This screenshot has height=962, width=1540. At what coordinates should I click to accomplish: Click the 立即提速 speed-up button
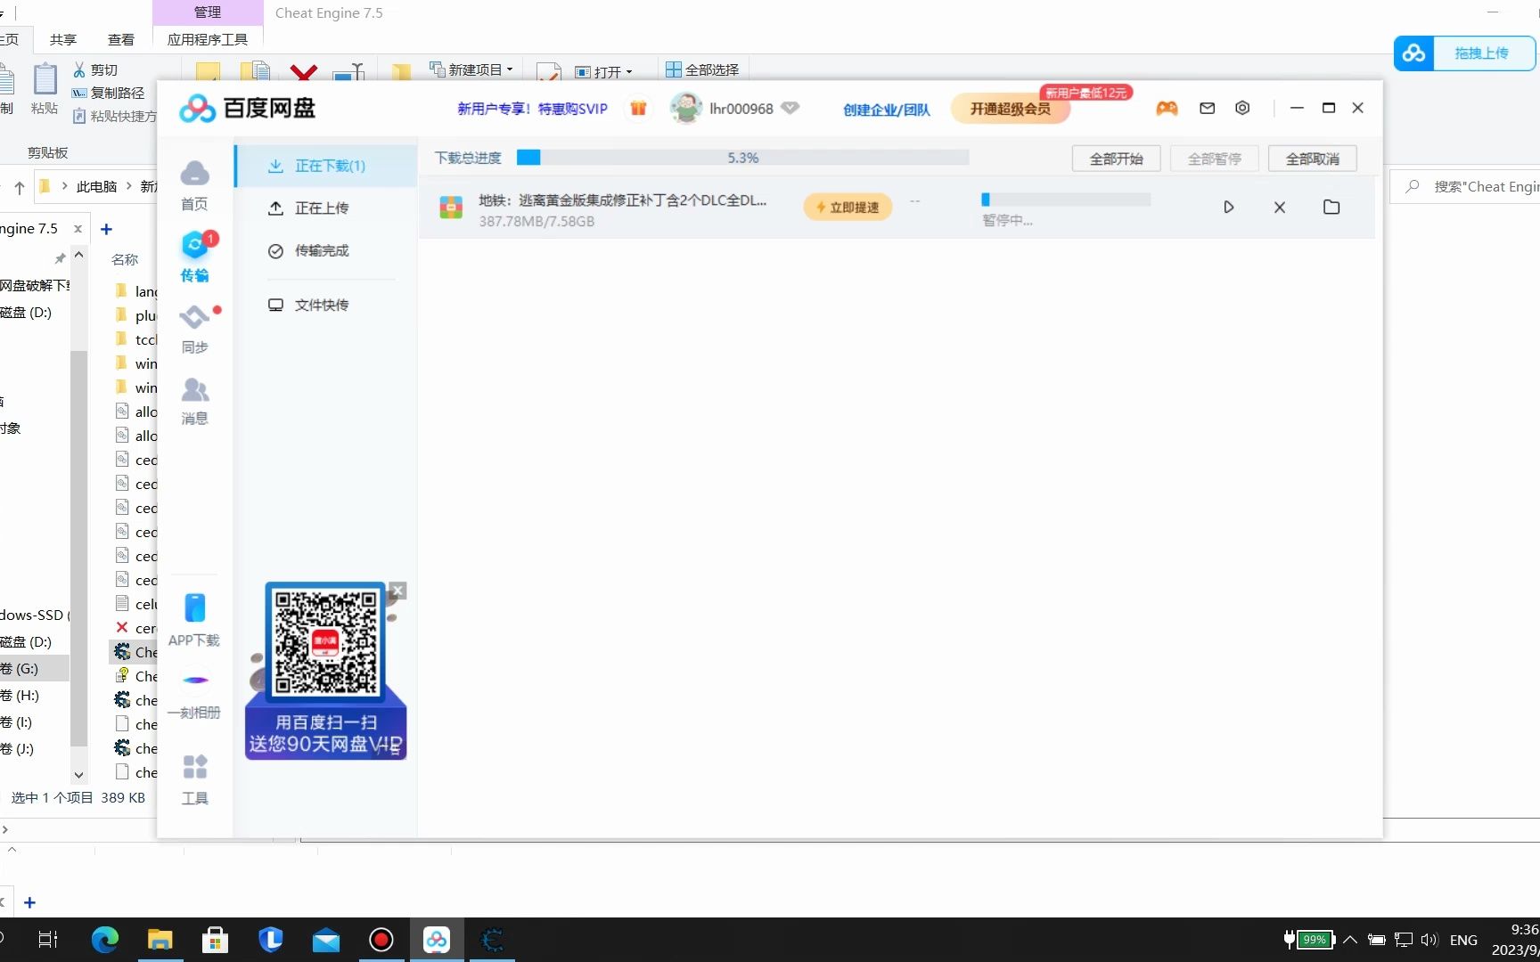[848, 207]
